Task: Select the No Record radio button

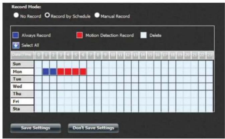Action: pos(16,15)
